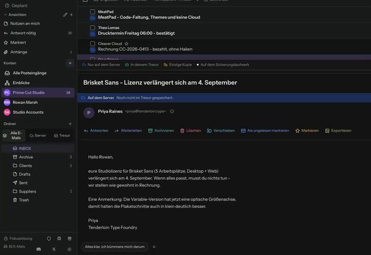The width and height of the screenshot is (371, 255).
Task: Toggle light theme with sun icon
Action: 70,249
